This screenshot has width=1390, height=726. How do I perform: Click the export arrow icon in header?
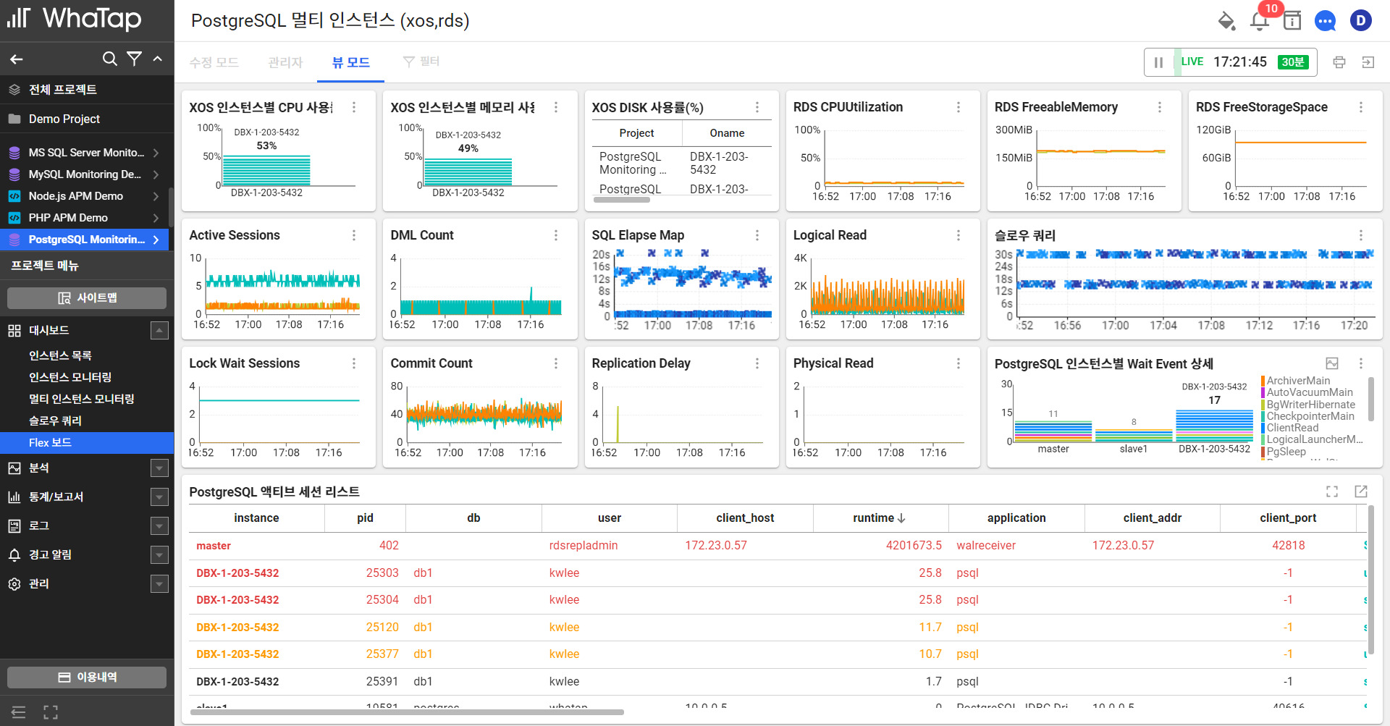point(1368,62)
